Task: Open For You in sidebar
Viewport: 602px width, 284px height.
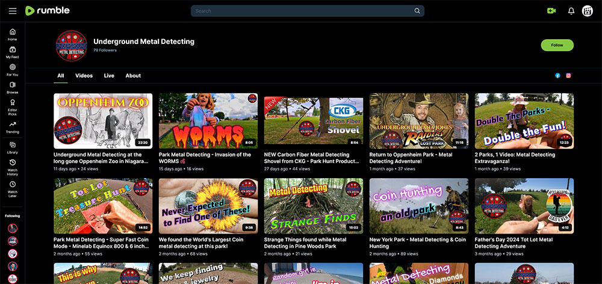Action: pyautogui.click(x=12, y=70)
